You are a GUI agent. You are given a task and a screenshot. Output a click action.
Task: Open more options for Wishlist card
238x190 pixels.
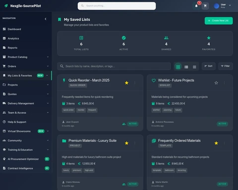coord(224,83)
